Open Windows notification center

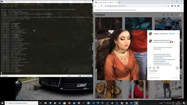pos(184,103)
